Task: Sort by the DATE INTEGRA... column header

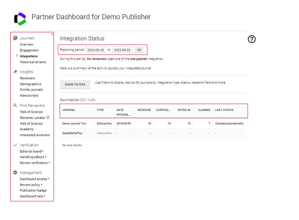Action: click(x=124, y=112)
